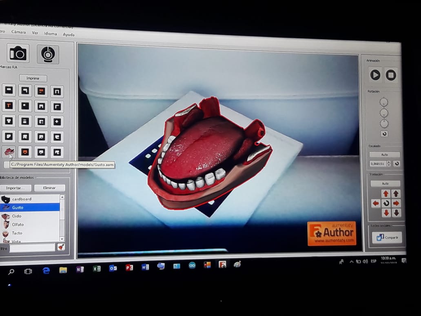
Task: Click the red down arrow in Traslación
Action: [x=386, y=213]
